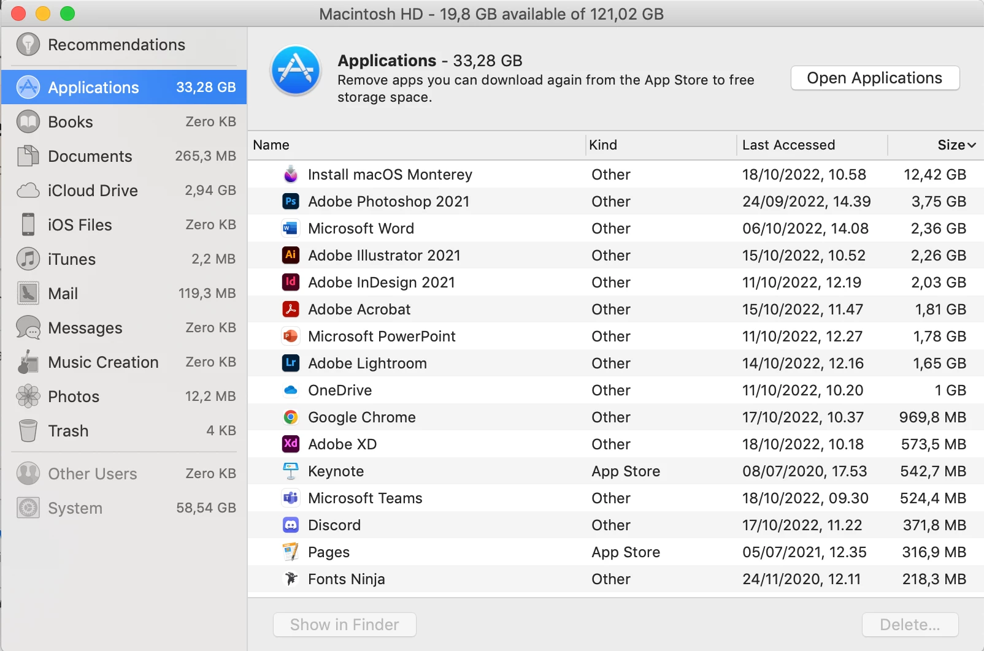Screen dimensions: 984x651
Task: Click the Keynote podium icon
Action: 291,471
